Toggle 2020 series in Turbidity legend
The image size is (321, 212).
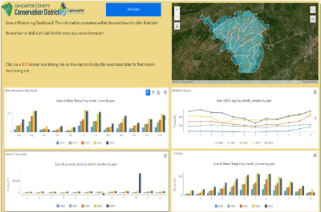click(219, 206)
